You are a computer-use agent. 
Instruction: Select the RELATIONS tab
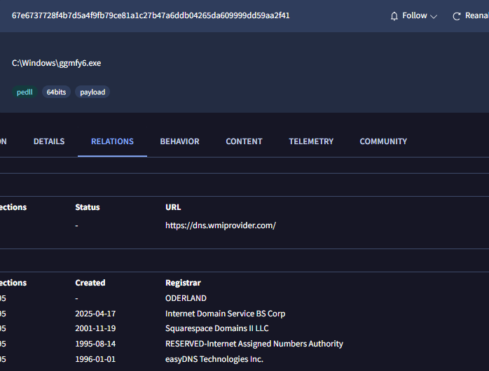point(112,141)
